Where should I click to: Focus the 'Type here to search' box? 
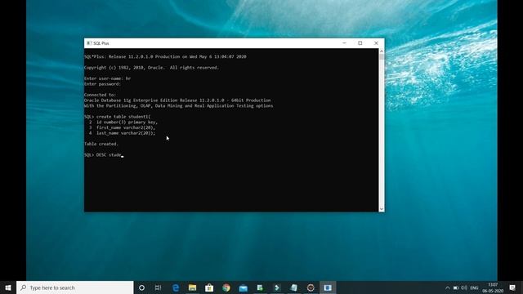point(75,287)
